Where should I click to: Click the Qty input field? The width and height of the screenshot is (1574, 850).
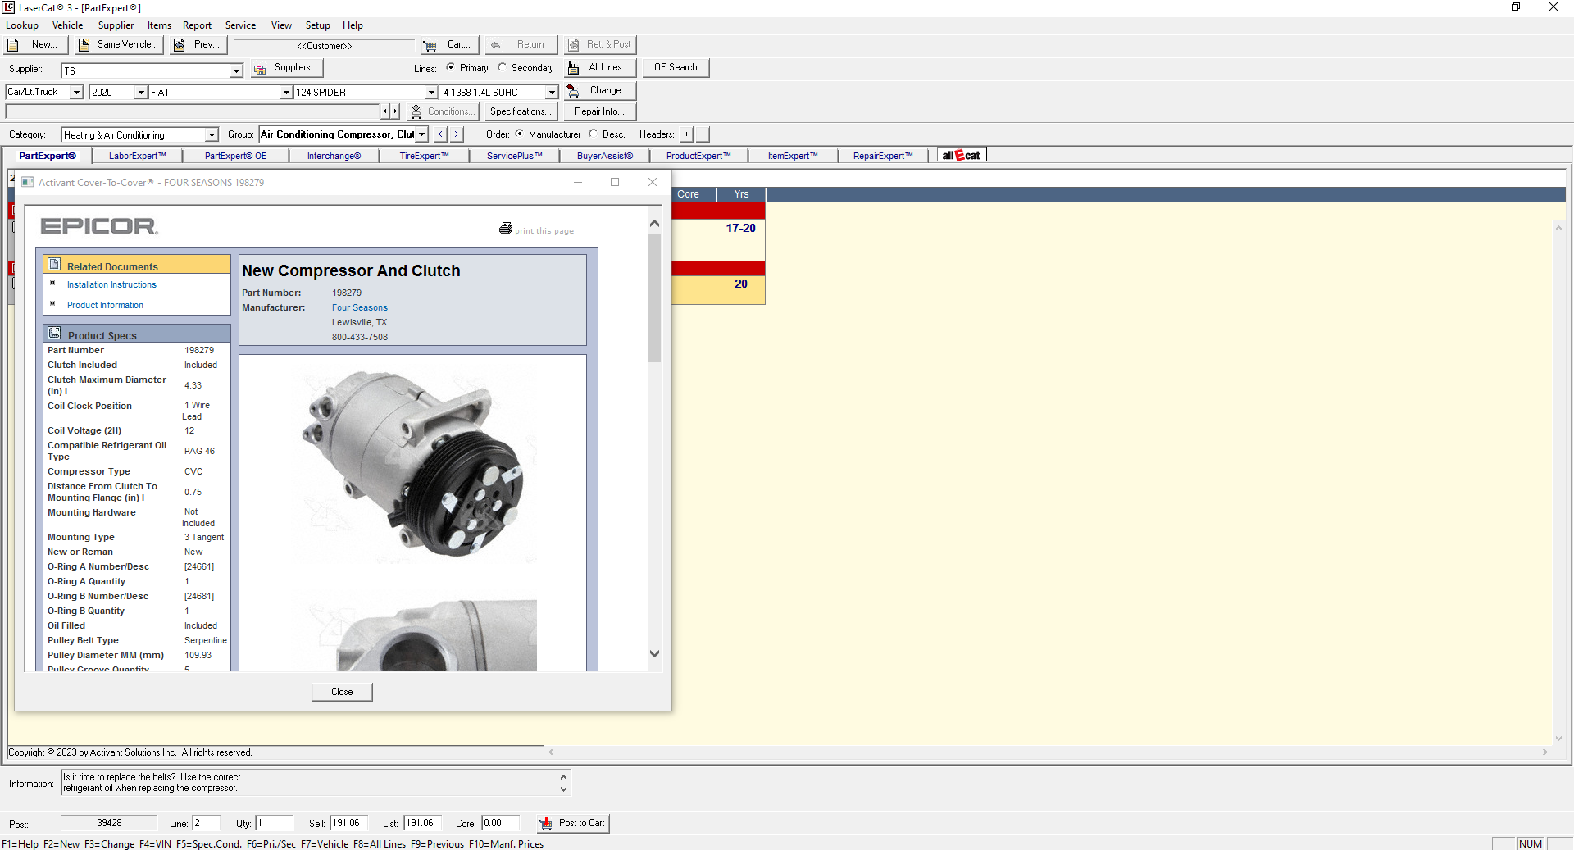pyautogui.click(x=274, y=823)
